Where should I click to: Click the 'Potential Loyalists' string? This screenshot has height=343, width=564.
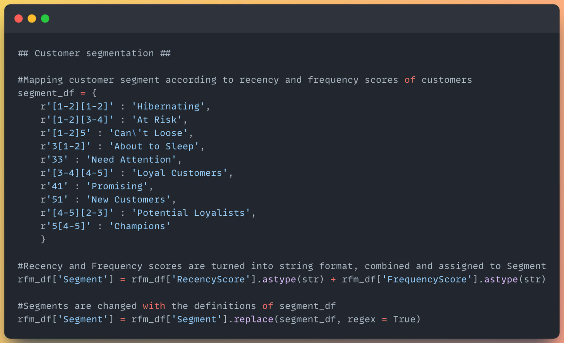click(x=191, y=213)
